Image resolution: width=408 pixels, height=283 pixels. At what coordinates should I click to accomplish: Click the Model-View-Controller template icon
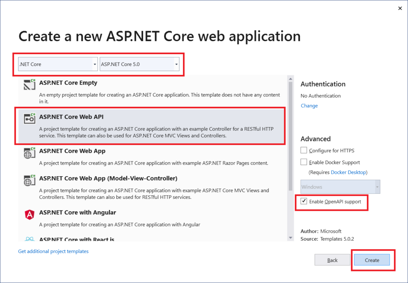[29, 180]
